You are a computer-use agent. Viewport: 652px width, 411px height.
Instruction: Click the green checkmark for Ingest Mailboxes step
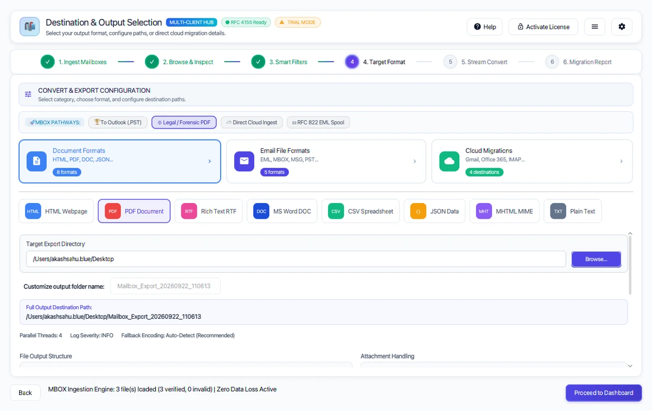[48, 62]
